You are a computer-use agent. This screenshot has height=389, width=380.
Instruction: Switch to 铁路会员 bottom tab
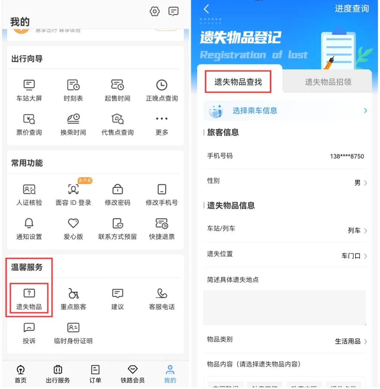click(133, 374)
